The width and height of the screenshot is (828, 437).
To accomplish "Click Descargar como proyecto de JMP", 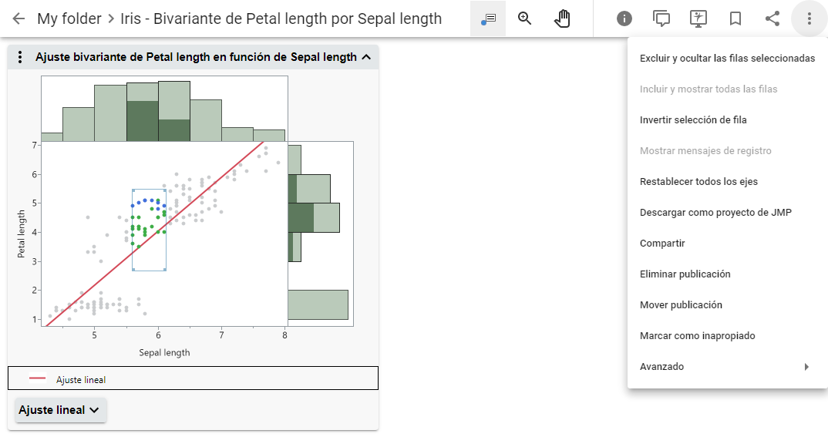I will pos(715,213).
